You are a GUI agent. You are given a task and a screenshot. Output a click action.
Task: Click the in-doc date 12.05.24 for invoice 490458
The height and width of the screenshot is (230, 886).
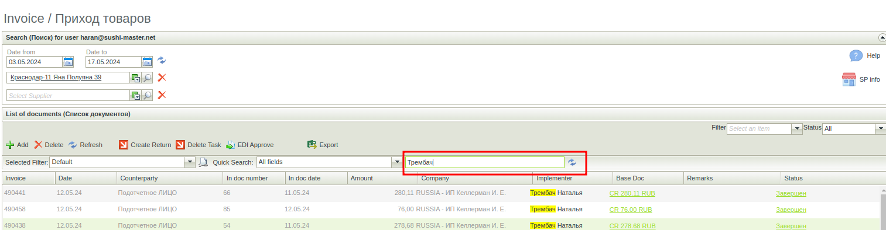coord(297,210)
